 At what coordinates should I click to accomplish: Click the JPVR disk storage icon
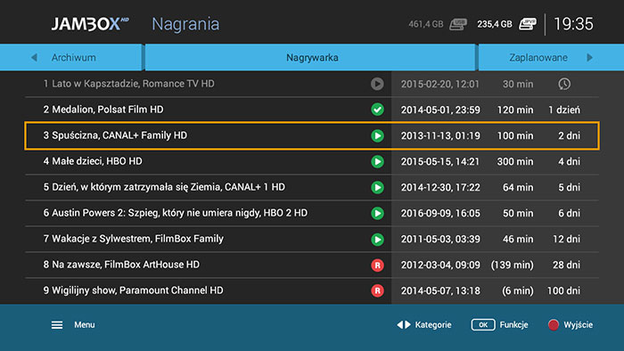(x=528, y=24)
